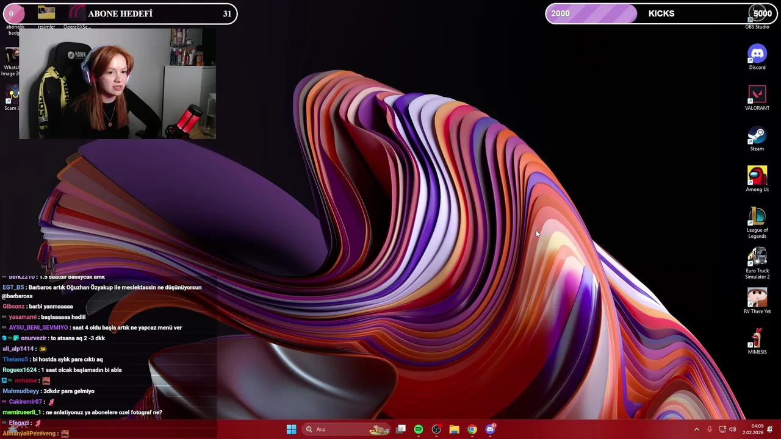Click the webcam overlay video

click(x=117, y=83)
